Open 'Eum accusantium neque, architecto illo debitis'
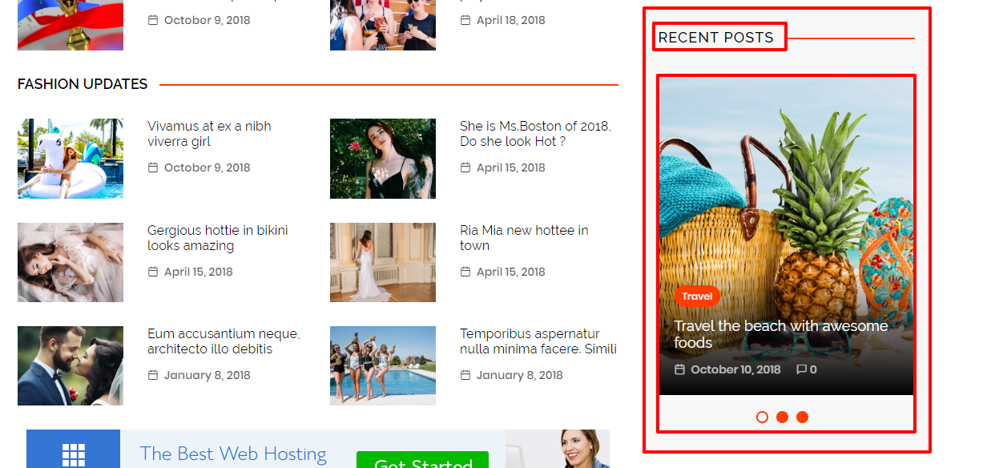The width and height of the screenshot is (983, 468). tap(224, 341)
